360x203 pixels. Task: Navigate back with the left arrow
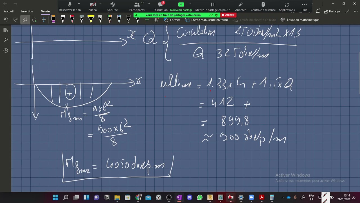coord(5,4)
